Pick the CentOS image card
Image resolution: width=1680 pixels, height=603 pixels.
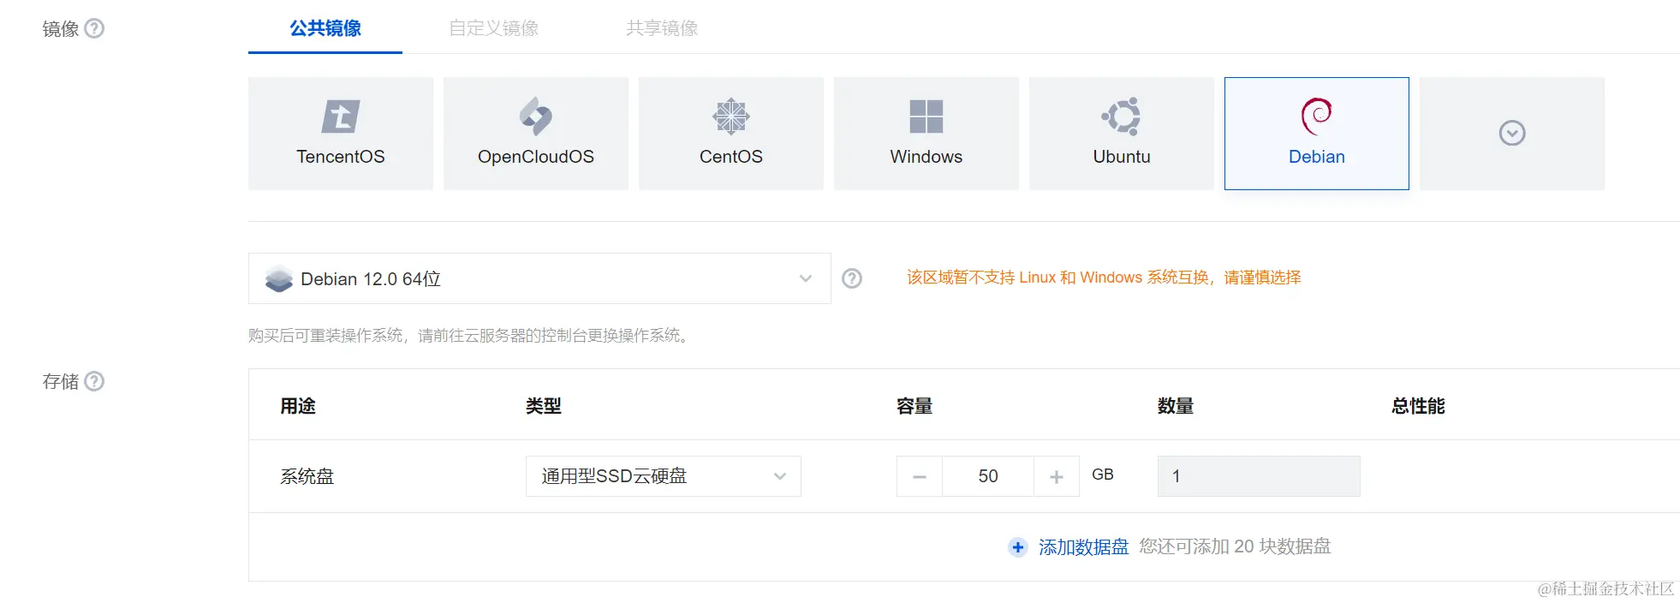point(731,134)
